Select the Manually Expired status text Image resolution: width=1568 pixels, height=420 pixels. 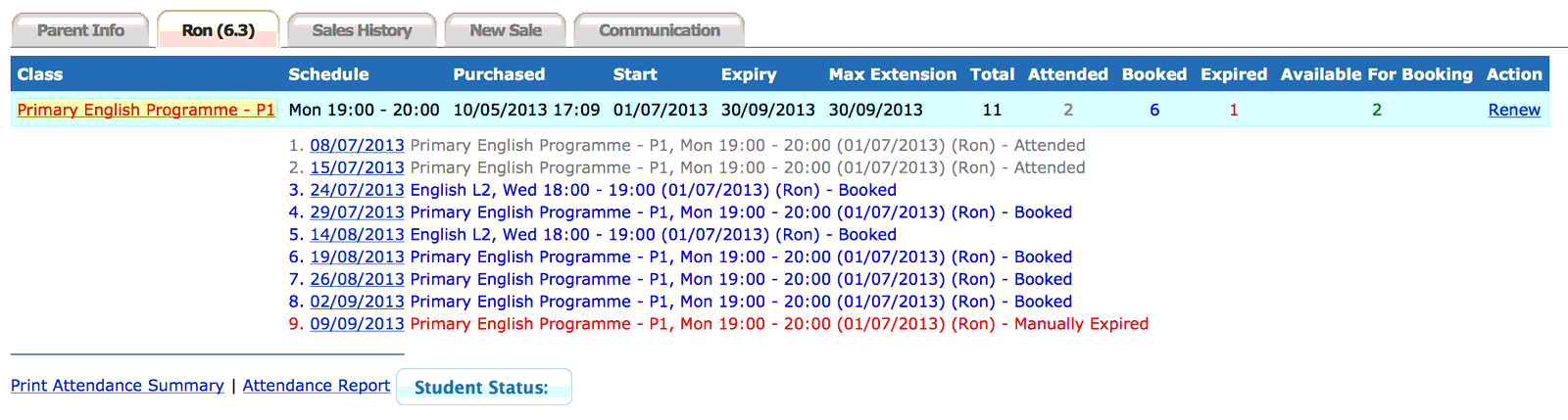pos(1081,324)
